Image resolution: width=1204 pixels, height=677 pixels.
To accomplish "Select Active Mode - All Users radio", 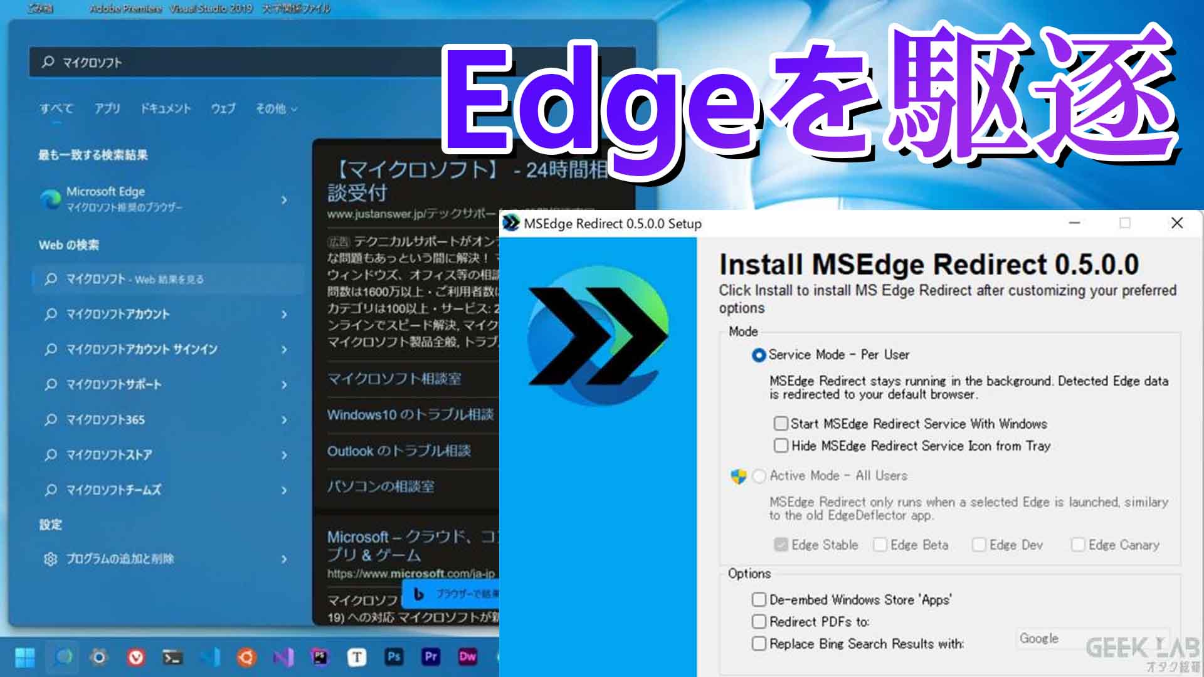I will click(x=759, y=476).
